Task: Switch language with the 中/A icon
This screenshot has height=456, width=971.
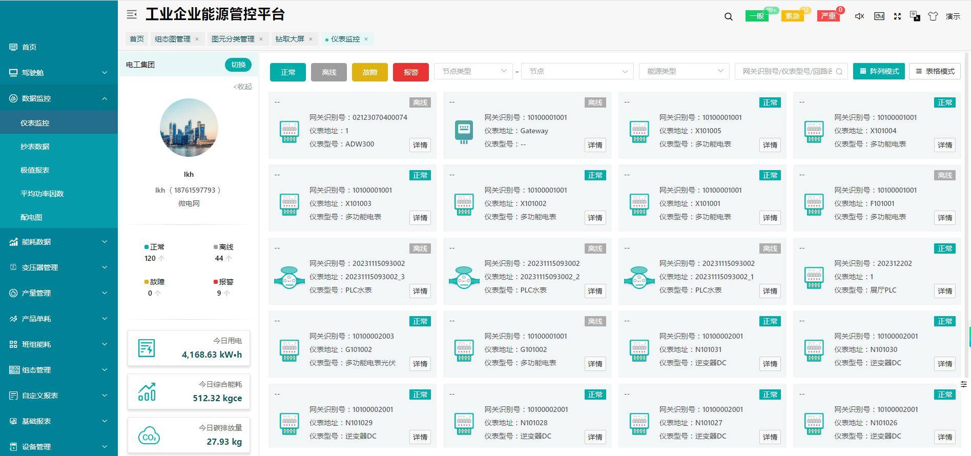Action: tap(915, 16)
